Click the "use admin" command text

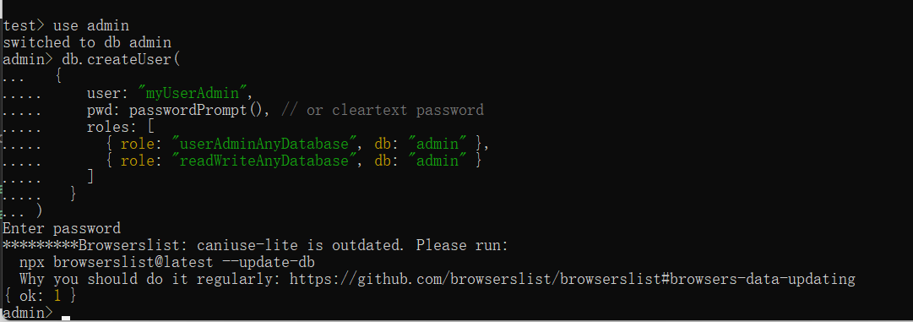coord(91,25)
